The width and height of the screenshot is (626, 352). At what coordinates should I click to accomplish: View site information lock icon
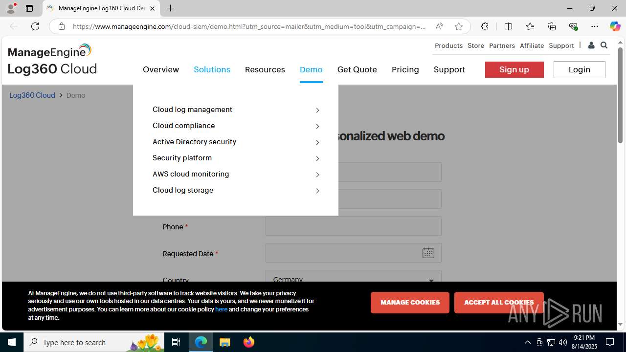coord(61,26)
